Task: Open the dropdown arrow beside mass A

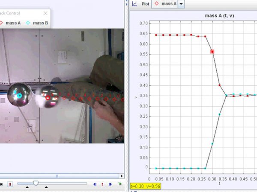Action: 181,4
